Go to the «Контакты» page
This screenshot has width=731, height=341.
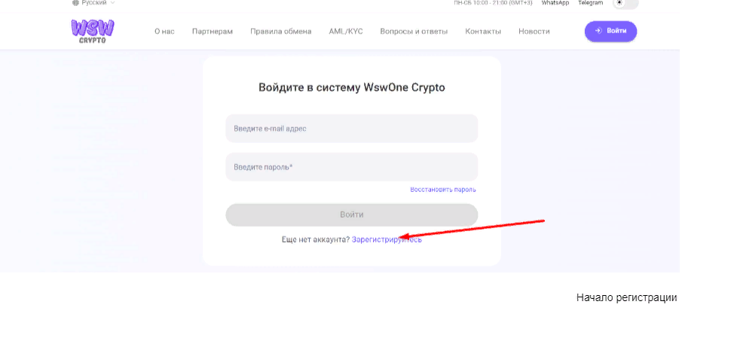[x=483, y=32]
